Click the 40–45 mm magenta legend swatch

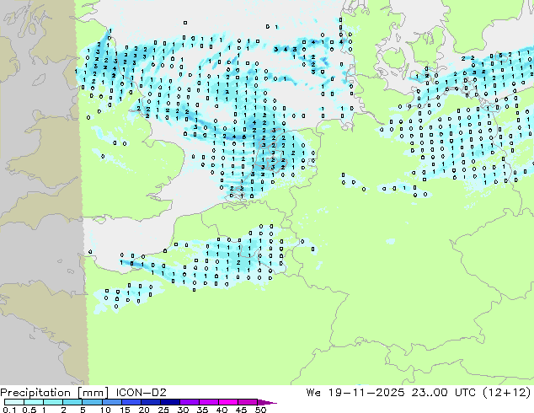(228, 402)
